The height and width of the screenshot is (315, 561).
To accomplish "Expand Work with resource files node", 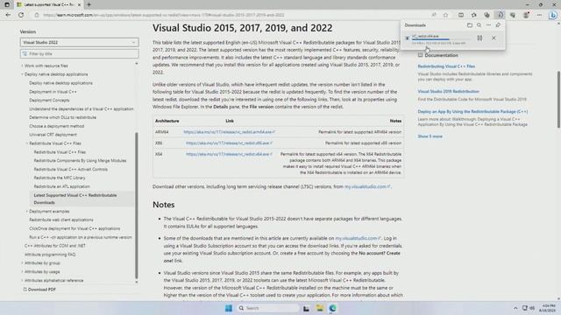I will pyautogui.click(x=22, y=66).
